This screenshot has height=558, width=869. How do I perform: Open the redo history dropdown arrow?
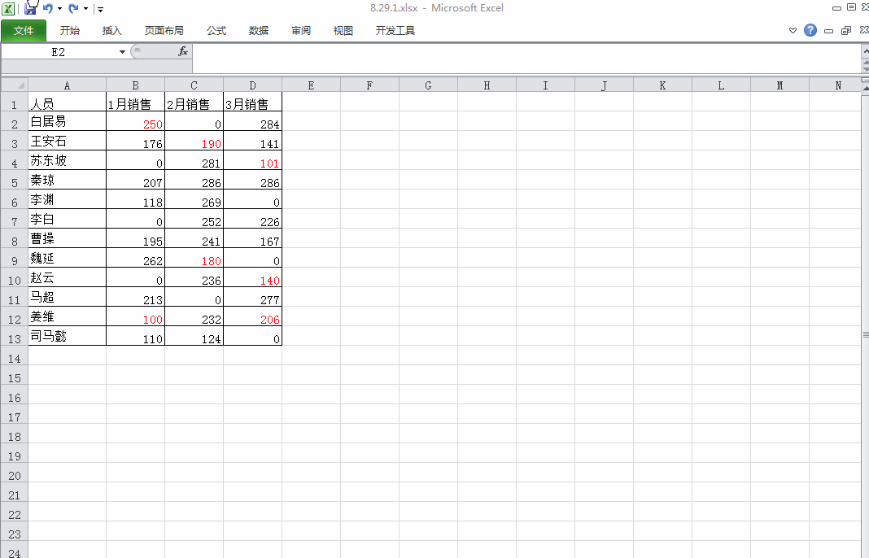[x=85, y=8]
